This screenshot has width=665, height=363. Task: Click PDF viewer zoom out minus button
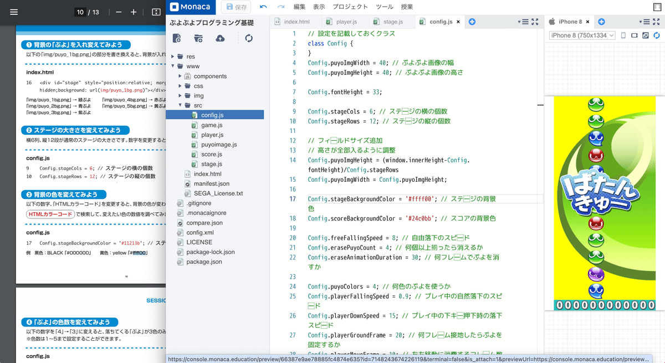point(119,12)
